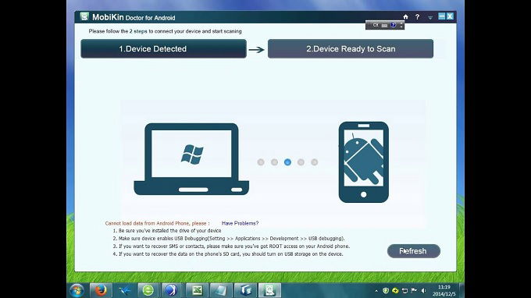Image resolution: width=531 pixels, height=298 pixels.
Task: Launch Firefox from the taskbar
Action: coord(101,290)
